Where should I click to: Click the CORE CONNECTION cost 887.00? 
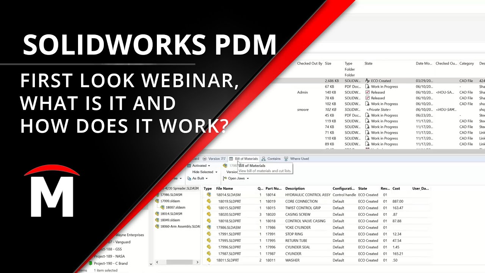[x=398, y=201]
